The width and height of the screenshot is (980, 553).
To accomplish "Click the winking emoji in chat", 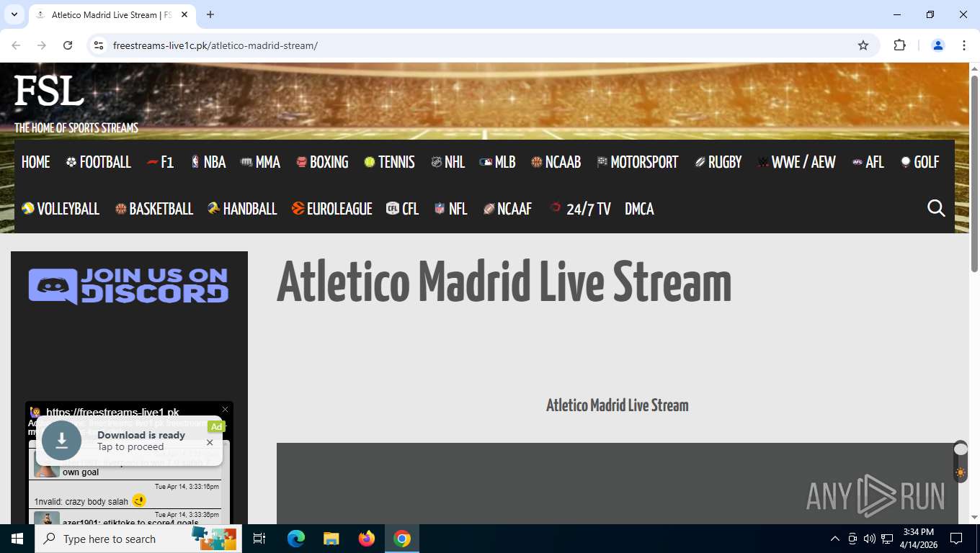I will [139, 500].
